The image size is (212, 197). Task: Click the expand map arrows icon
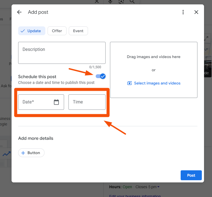207,39
